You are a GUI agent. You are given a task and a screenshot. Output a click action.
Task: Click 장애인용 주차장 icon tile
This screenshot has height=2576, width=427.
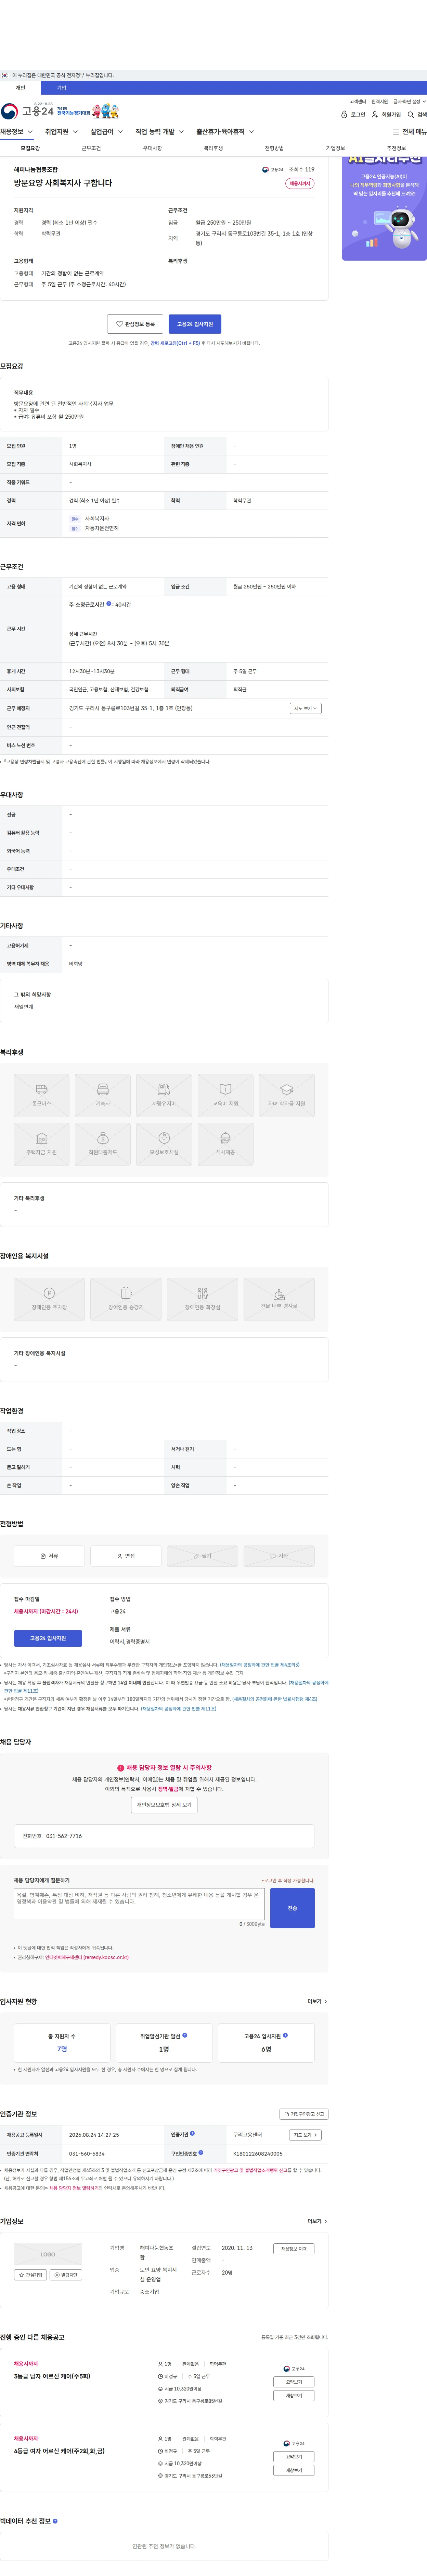click(x=49, y=1299)
